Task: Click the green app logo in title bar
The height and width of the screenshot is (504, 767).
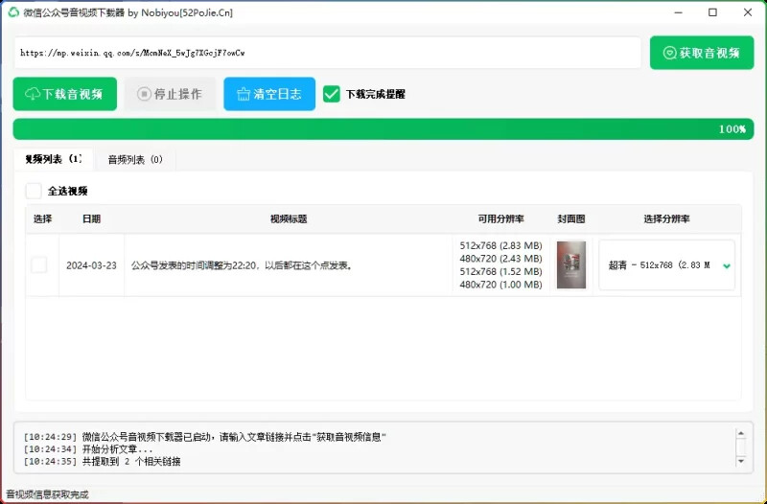Action: (x=13, y=12)
